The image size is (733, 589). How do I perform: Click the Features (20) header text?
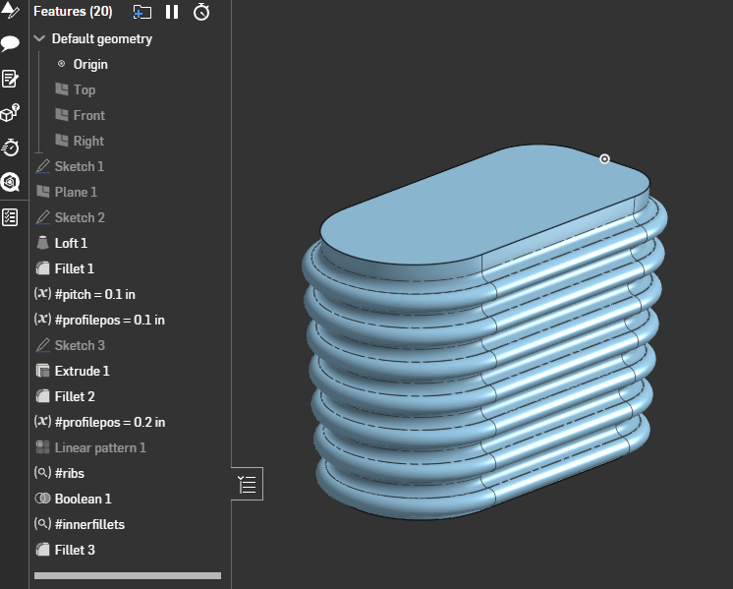pyautogui.click(x=73, y=11)
